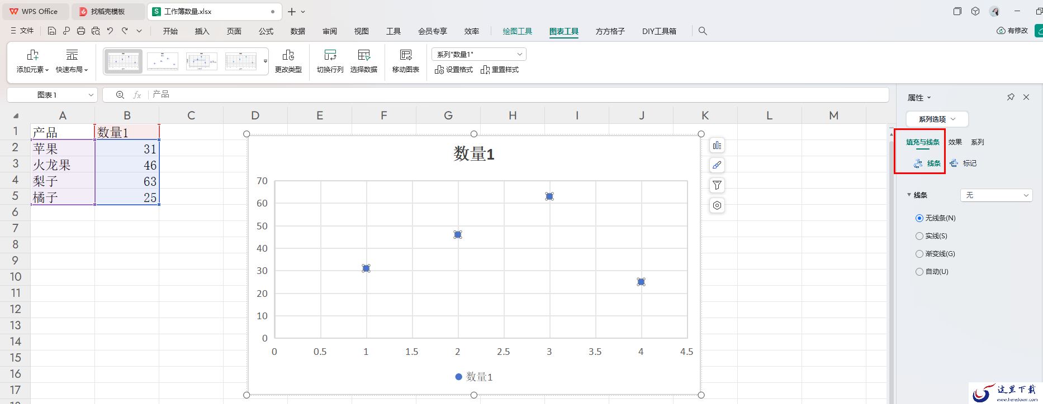Select the 自动(U) radio button

pos(919,272)
